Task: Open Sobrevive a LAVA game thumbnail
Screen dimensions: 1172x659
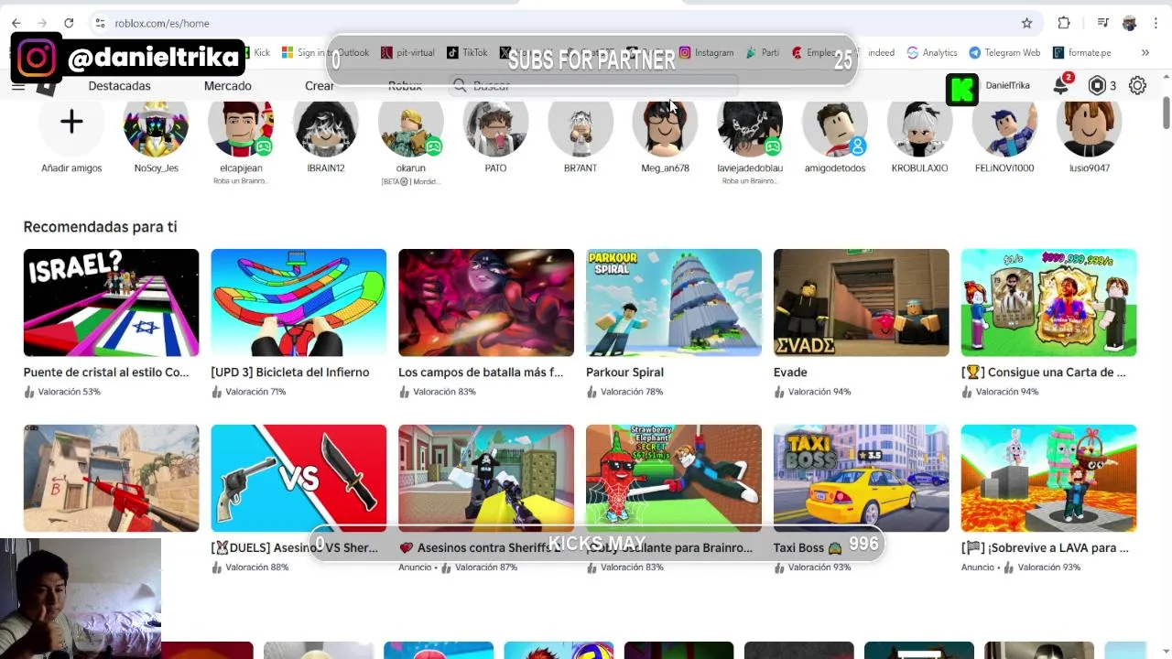Action: [x=1048, y=478]
